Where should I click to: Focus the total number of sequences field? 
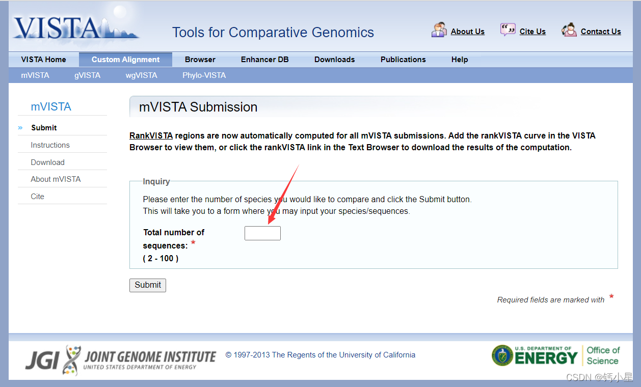[262, 233]
